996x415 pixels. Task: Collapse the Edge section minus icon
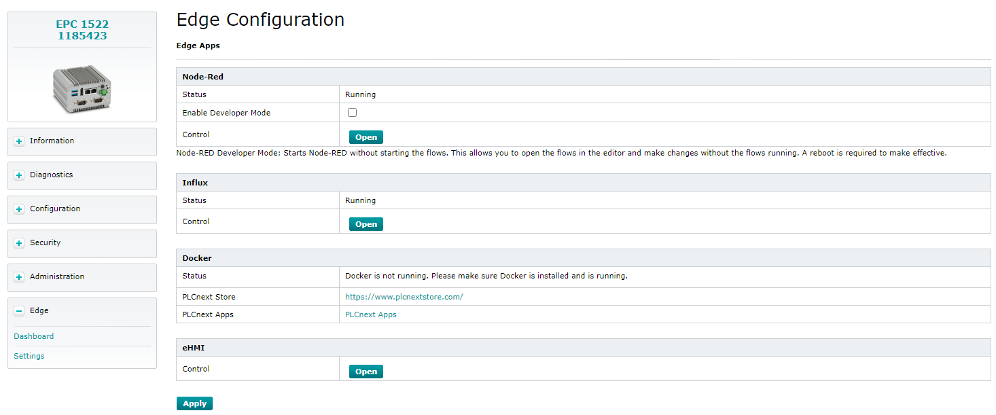tap(19, 311)
